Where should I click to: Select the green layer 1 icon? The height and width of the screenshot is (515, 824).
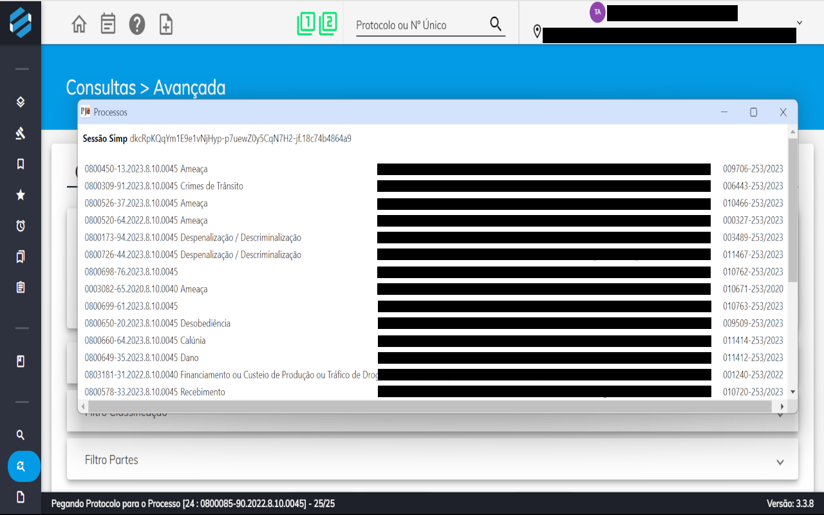[x=306, y=24]
